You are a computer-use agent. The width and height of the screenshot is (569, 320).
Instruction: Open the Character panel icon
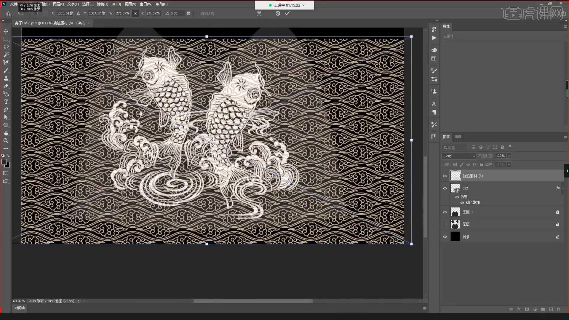click(434, 104)
